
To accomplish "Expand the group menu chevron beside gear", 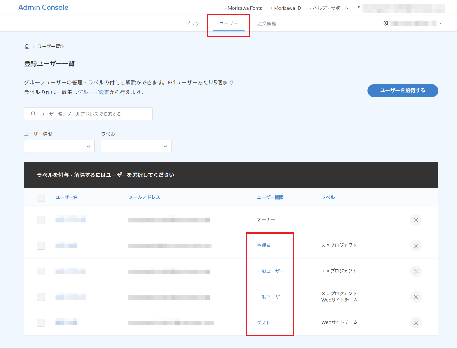I will (441, 23).
